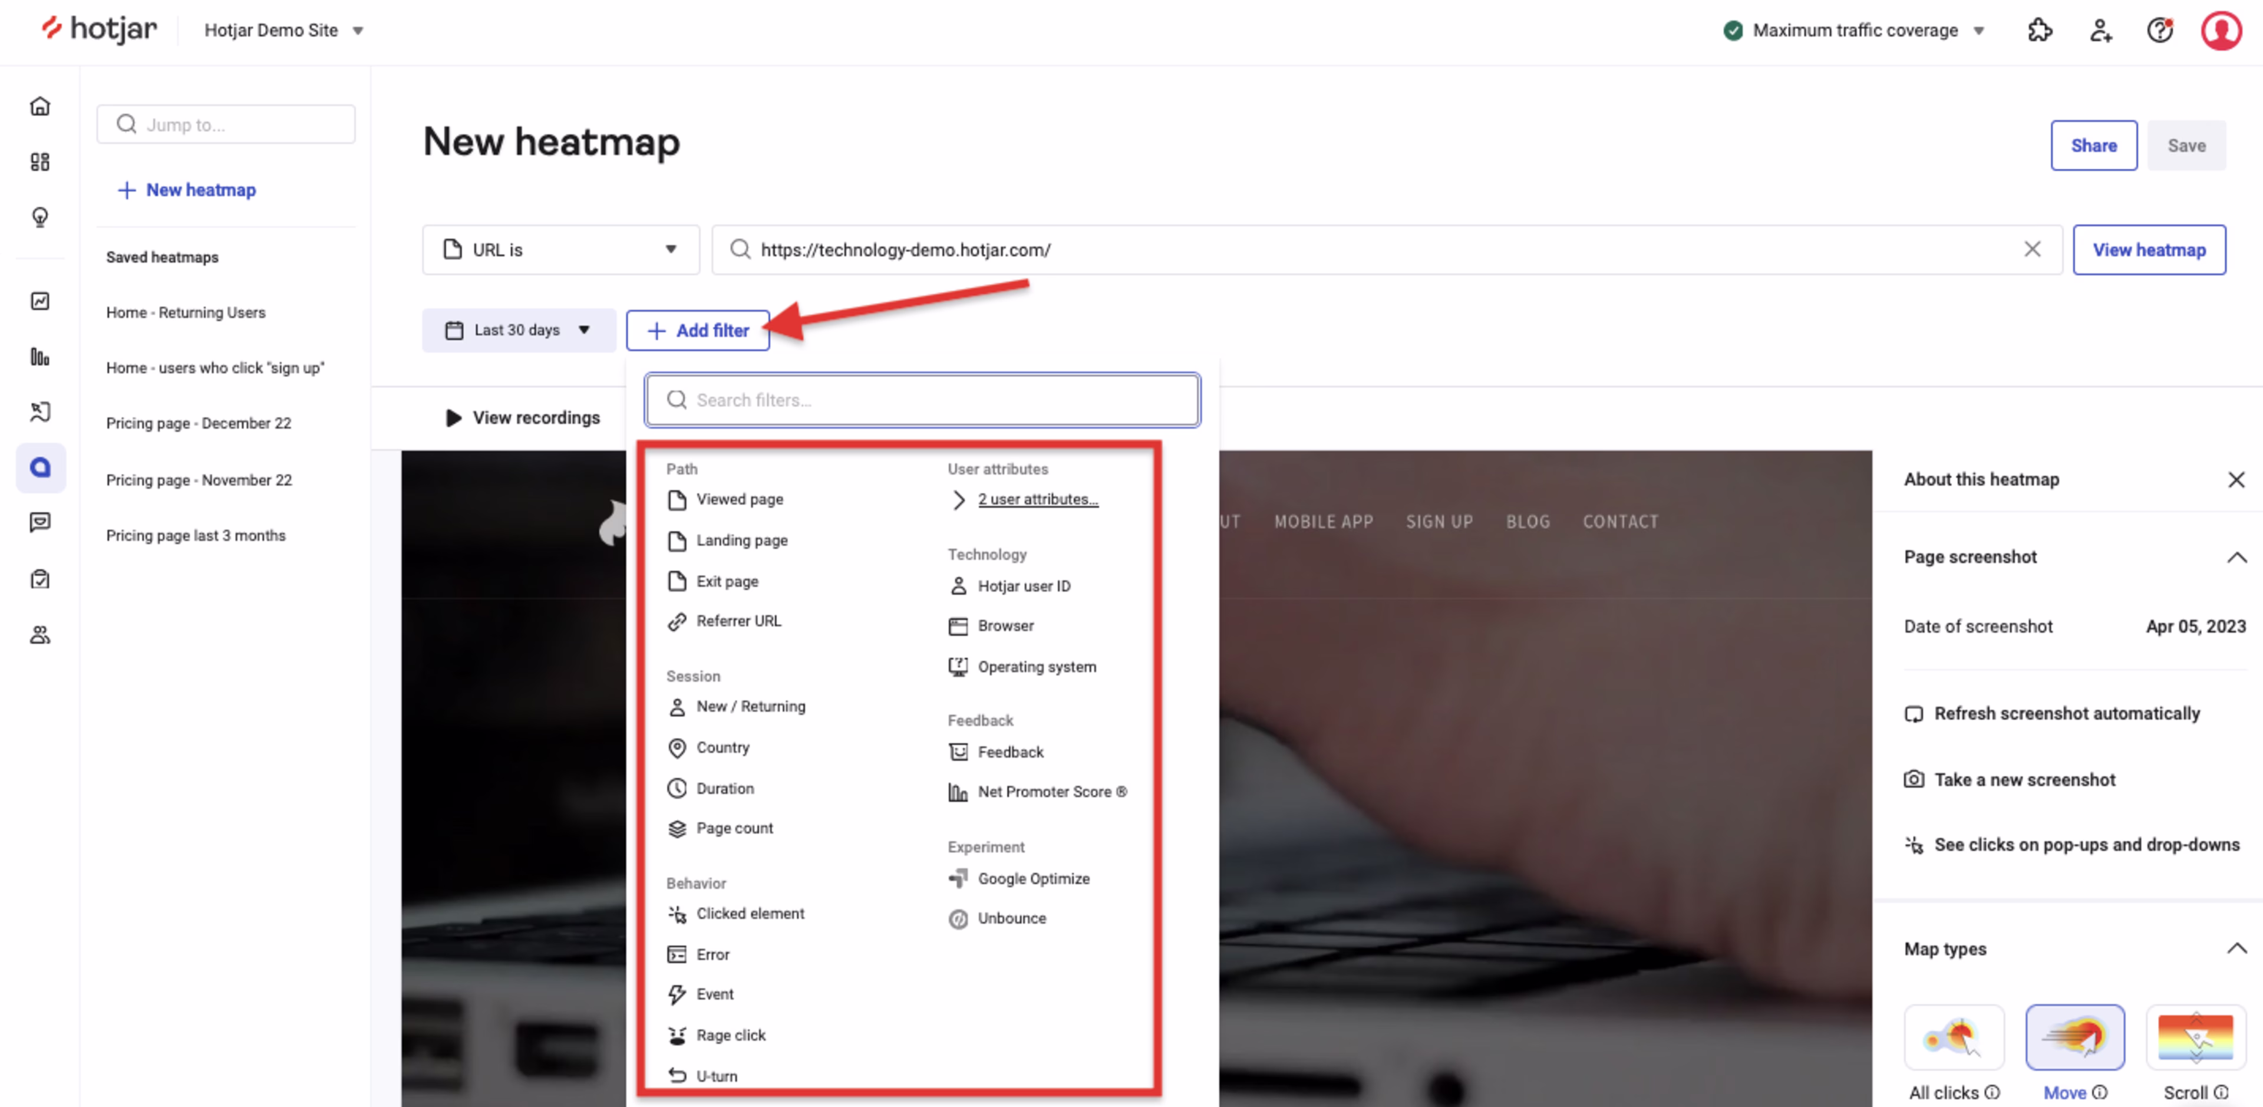
Task: Open the Last 30 days date dropdown
Action: click(x=519, y=330)
